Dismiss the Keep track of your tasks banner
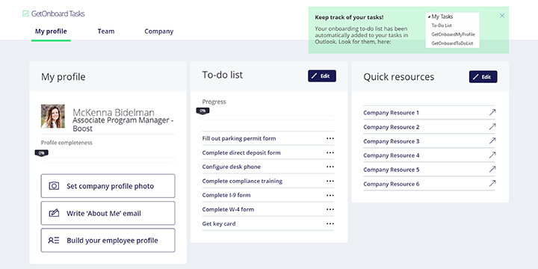 tap(502, 16)
